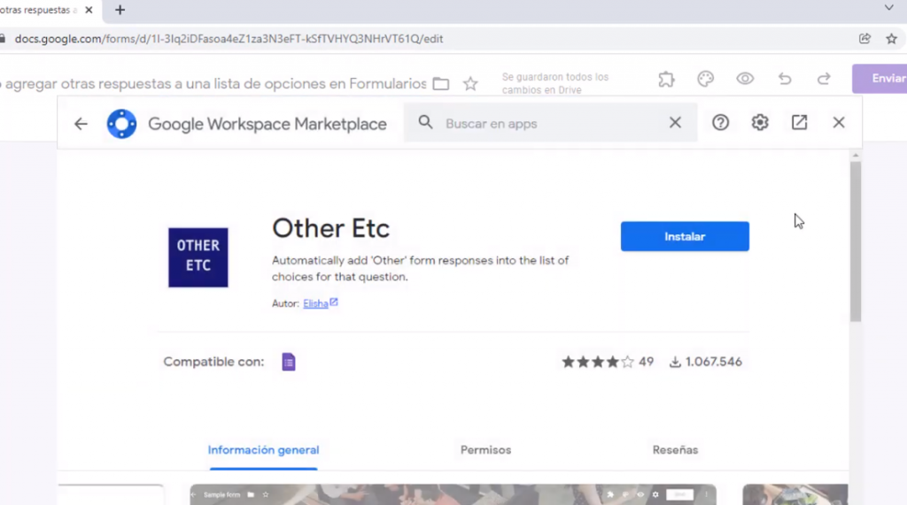Click the 1.067.546 downloads text

713,362
